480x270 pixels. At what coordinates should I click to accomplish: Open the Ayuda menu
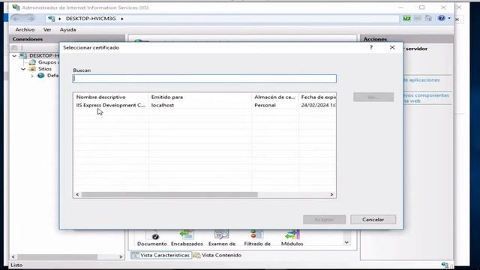67,30
